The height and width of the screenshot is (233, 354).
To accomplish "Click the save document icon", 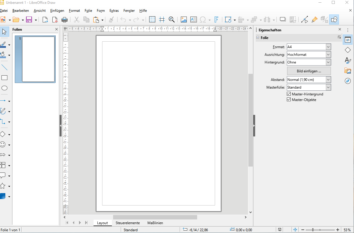I will click(x=29, y=19).
